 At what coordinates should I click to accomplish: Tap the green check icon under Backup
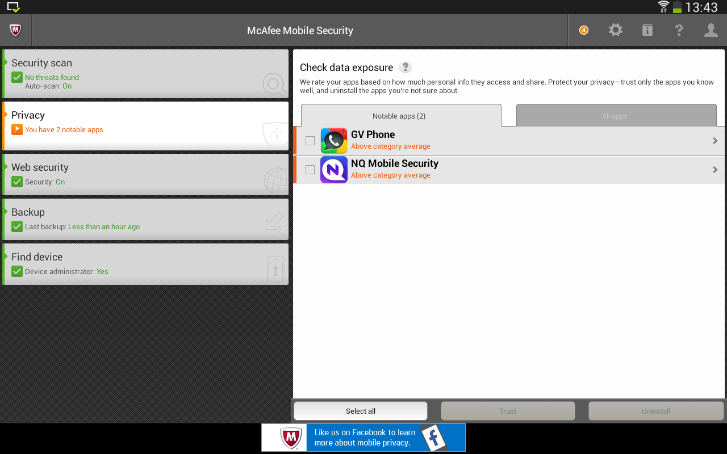pos(17,226)
